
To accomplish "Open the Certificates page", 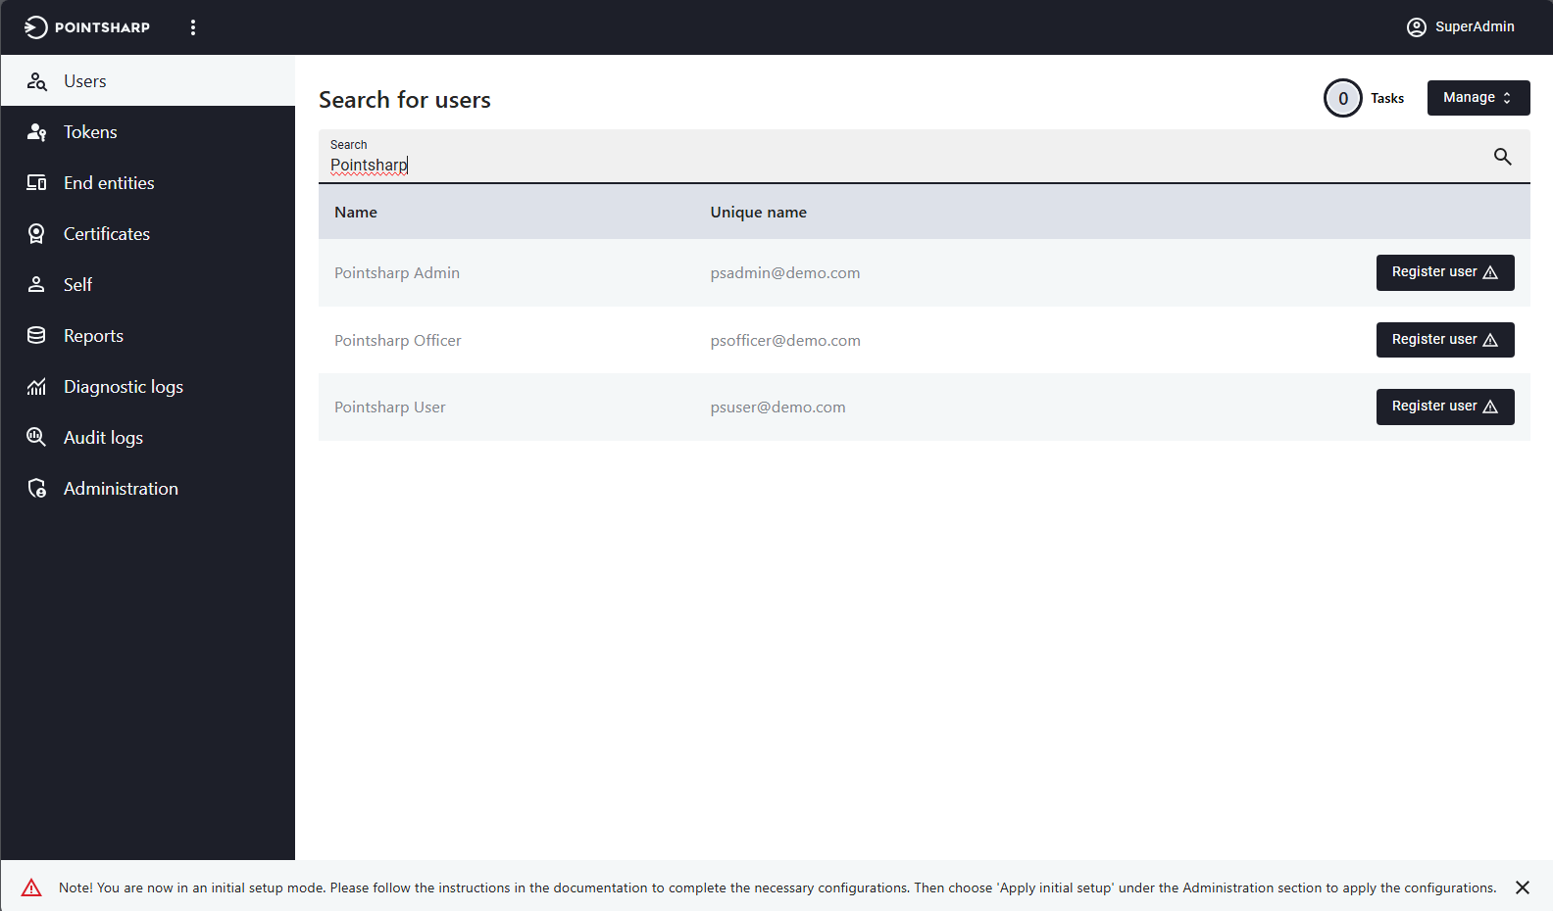I will 106,234.
